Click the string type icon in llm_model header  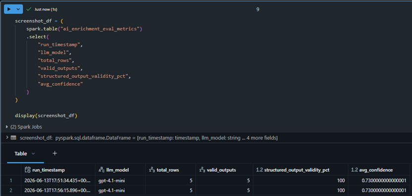pyautogui.click(x=102, y=170)
